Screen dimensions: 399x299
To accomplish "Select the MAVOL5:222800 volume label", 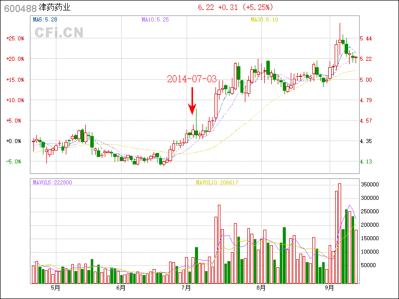I will tap(52, 182).
